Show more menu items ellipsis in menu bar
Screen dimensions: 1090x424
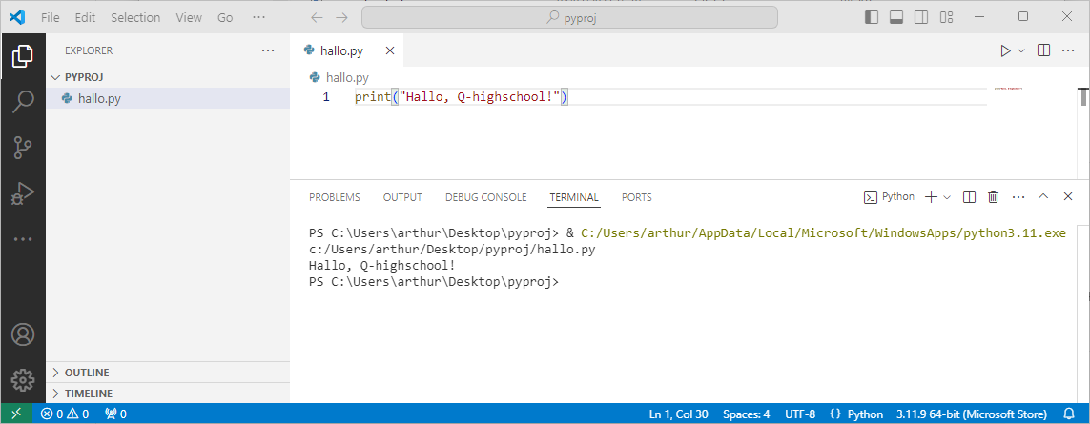click(x=258, y=17)
